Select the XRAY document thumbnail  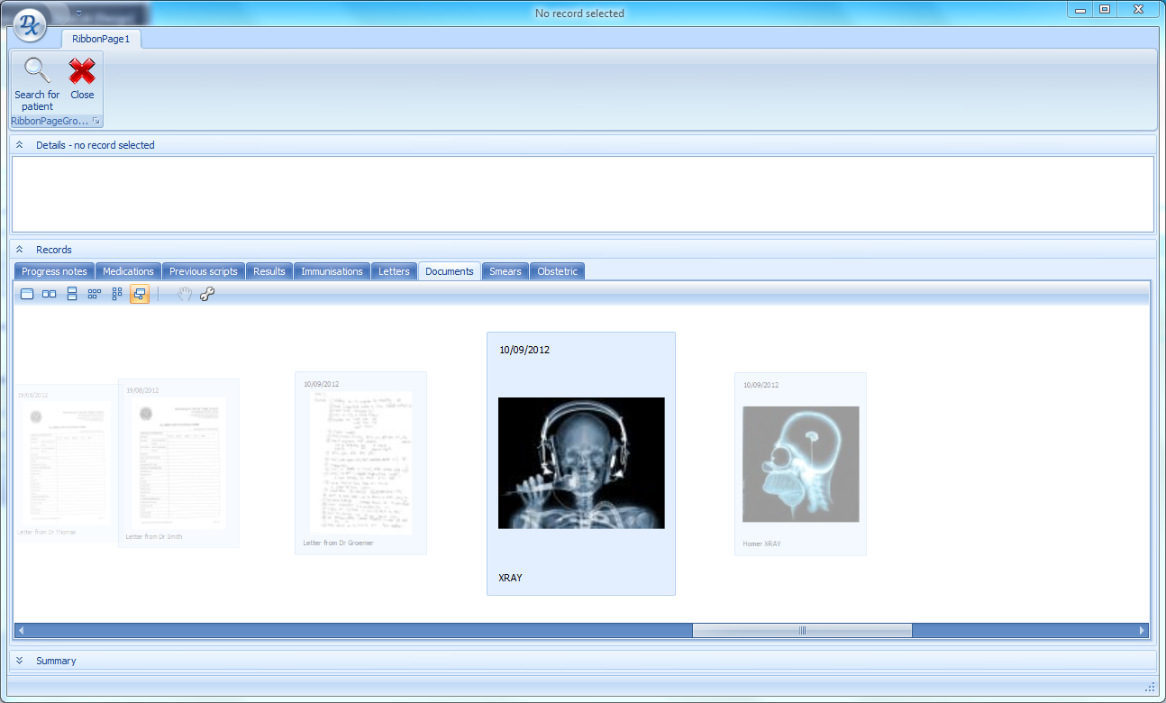tap(580, 462)
